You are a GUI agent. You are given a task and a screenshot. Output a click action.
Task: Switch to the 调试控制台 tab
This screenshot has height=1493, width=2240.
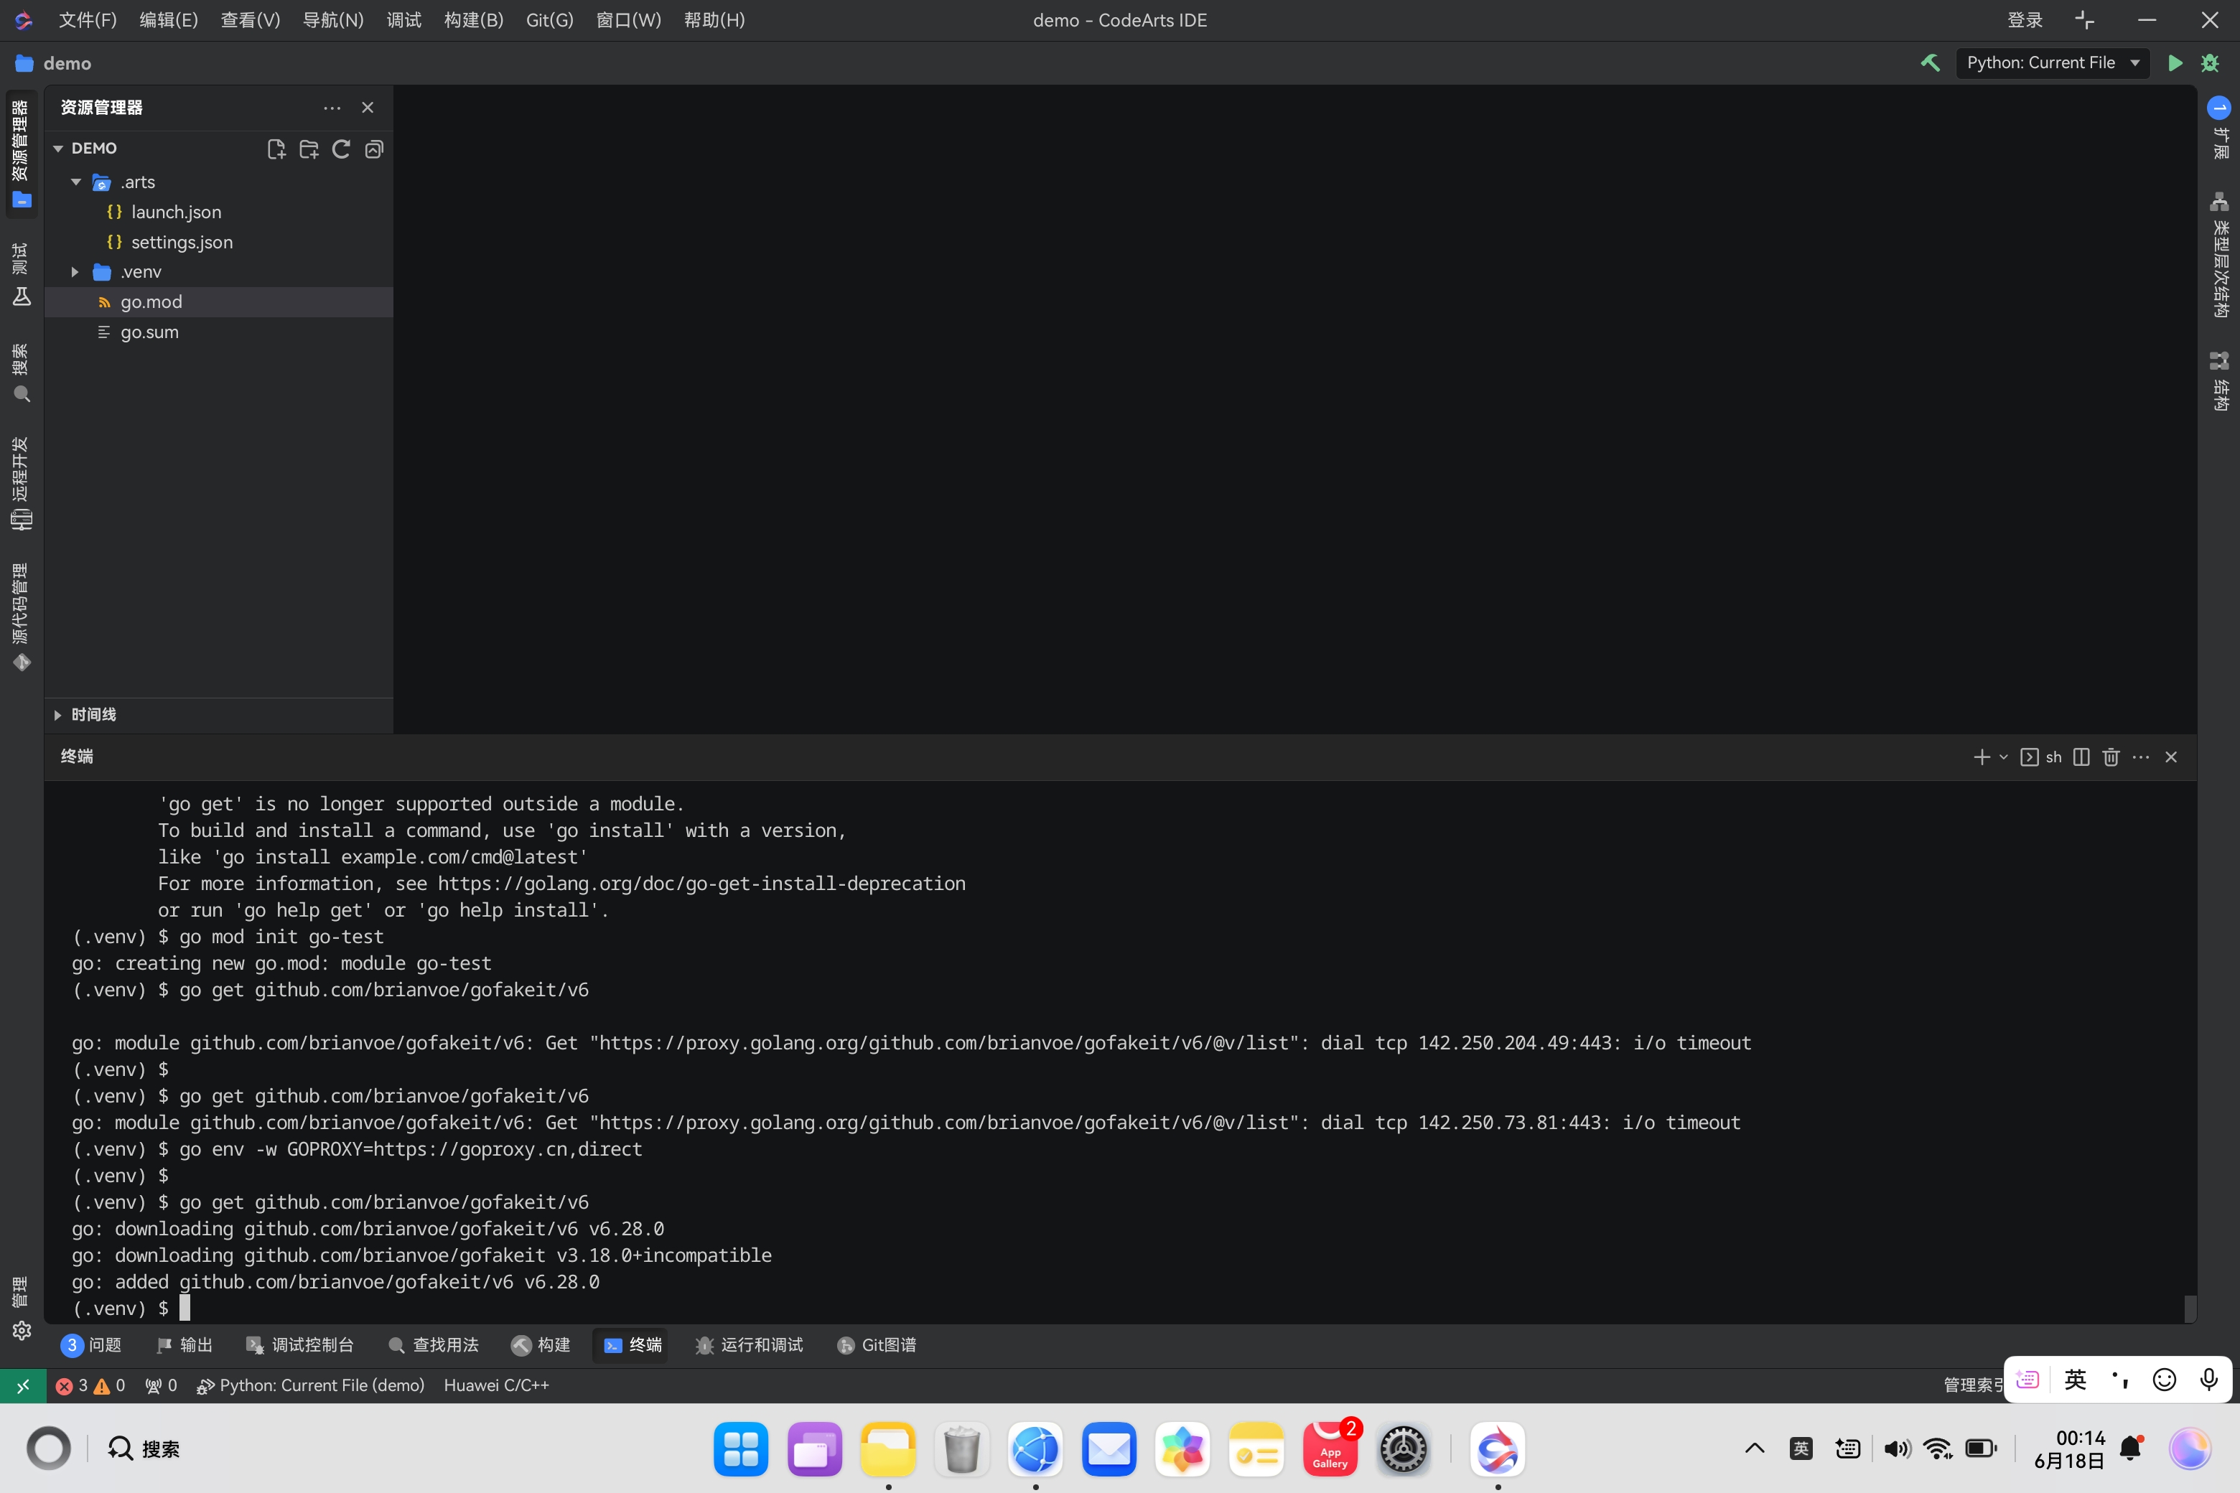(300, 1344)
